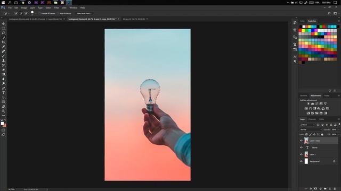Viewport: 341px width, 191px height.
Task: Toggle lock transparent pixels in Layers panel
Action: pyautogui.click(x=306, y=134)
